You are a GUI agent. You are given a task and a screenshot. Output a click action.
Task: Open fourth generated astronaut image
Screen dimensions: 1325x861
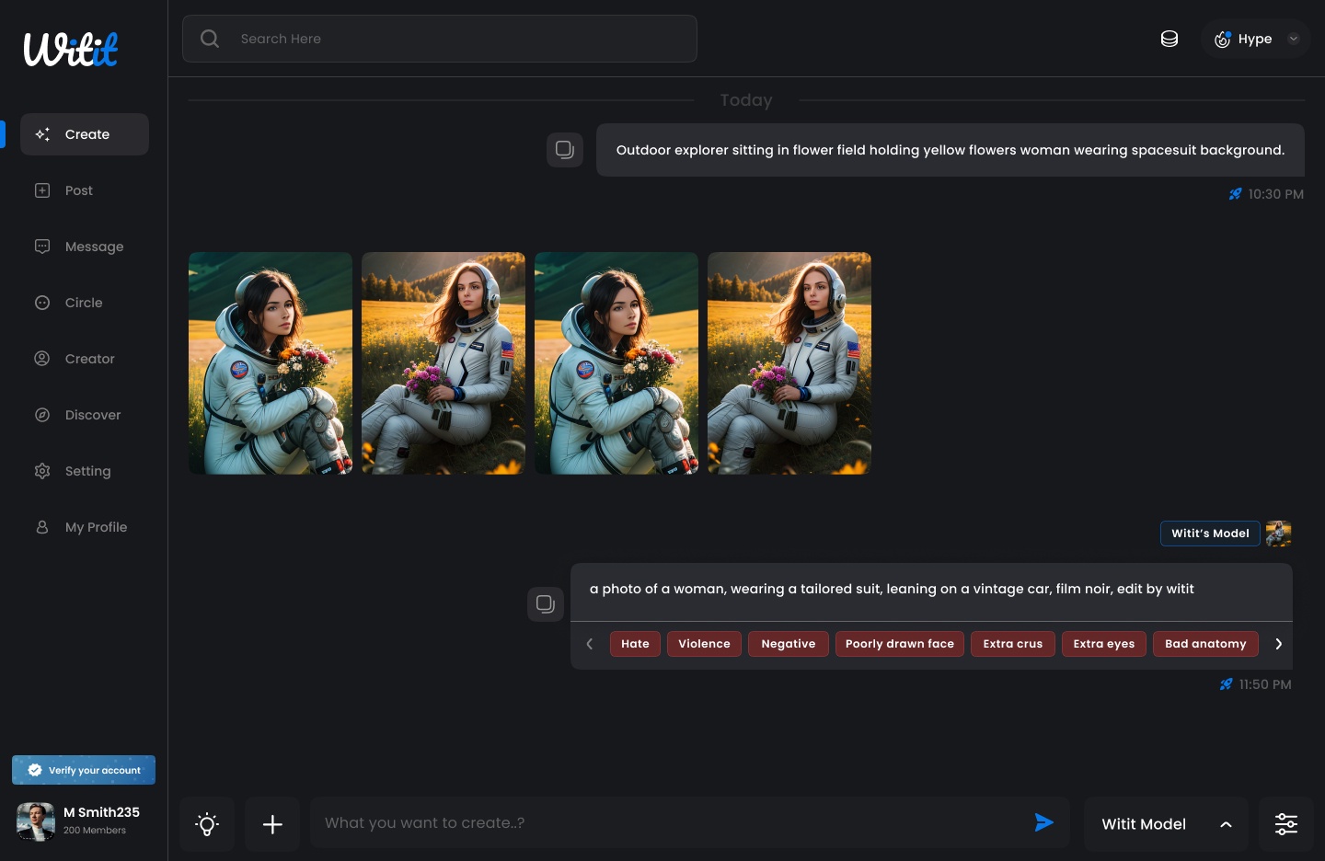tap(789, 363)
